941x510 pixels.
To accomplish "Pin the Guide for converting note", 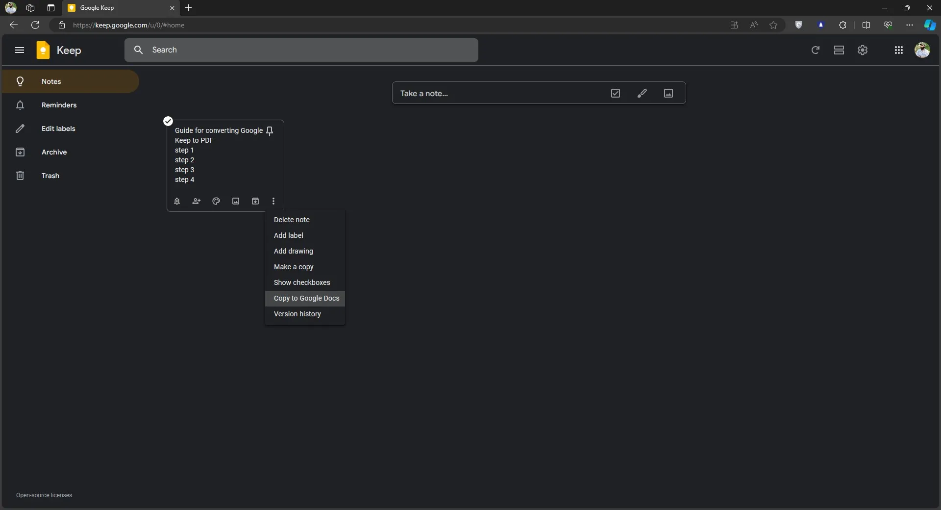I will 270,131.
